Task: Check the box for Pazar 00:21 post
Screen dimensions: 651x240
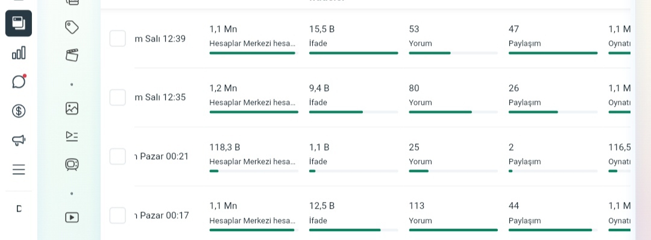Action: (x=118, y=157)
